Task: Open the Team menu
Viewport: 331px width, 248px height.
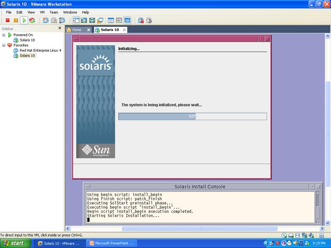Action: tap(54, 12)
